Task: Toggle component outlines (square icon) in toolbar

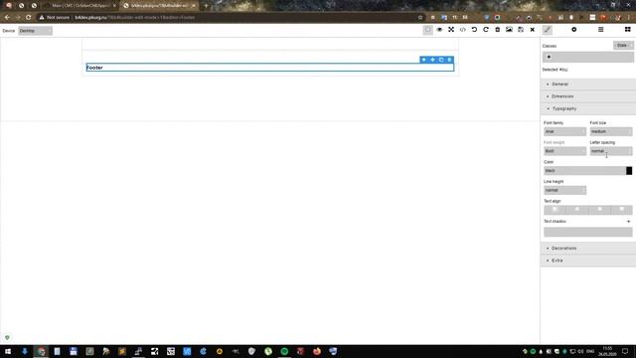Action: click(x=427, y=30)
